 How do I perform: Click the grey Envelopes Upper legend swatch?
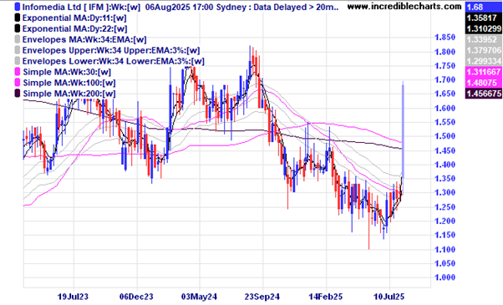[18, 50]
